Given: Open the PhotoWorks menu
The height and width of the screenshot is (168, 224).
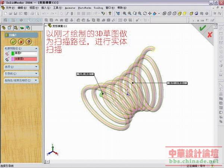Looking at the screenshot, I should (85, 8).
